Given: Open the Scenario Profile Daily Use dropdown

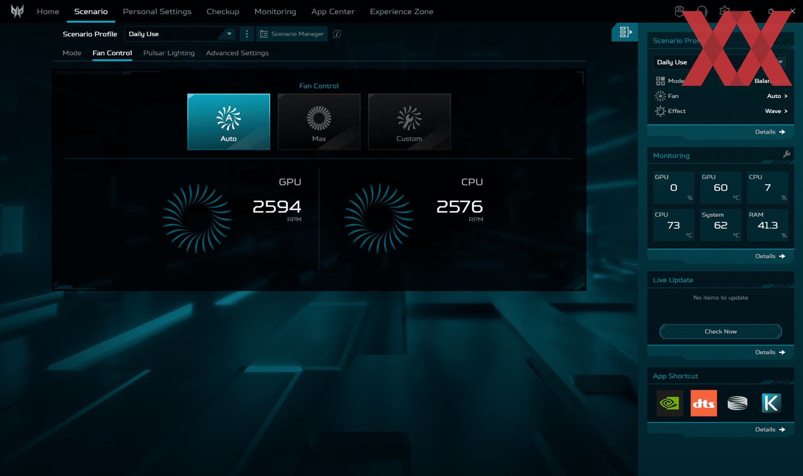Looking at the screenshot, I should tap(181, 34).
